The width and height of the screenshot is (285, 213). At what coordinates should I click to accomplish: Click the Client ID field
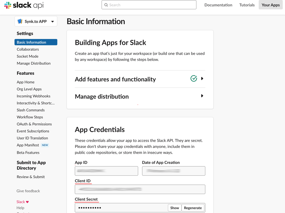coord(140,189)
